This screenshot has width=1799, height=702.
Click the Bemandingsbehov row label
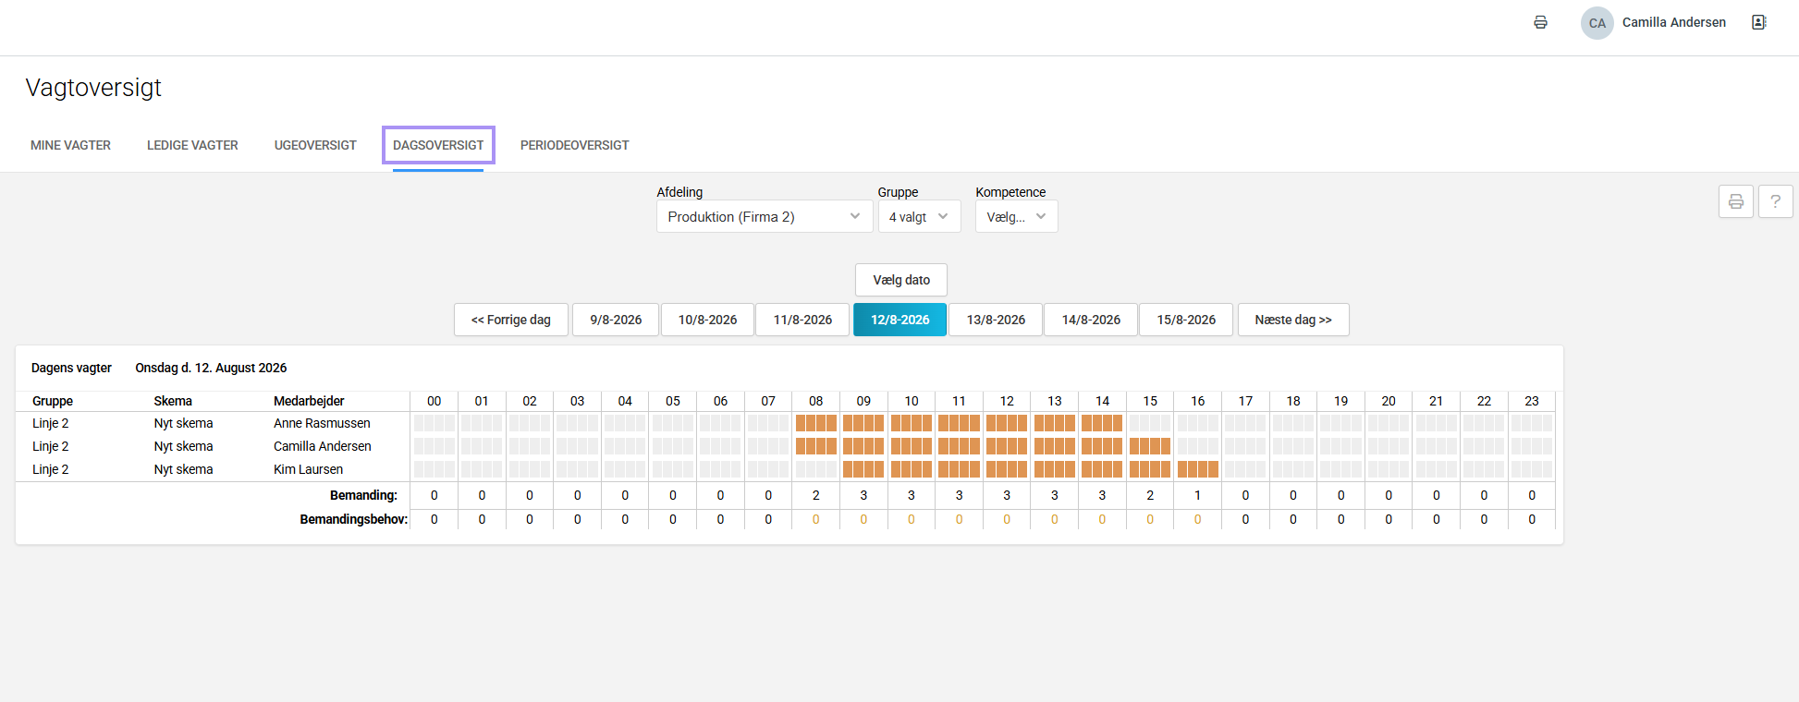click(354, 519)
